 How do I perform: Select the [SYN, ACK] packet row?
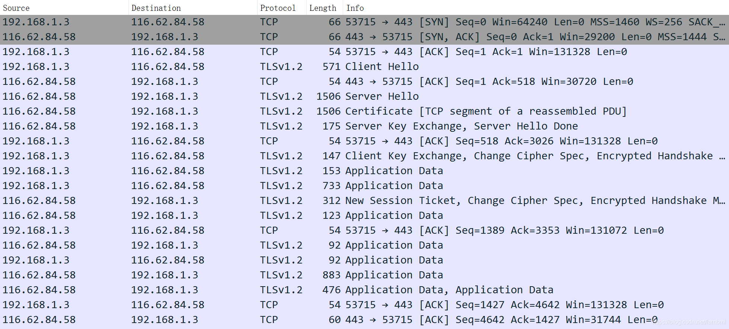(364, 37)
